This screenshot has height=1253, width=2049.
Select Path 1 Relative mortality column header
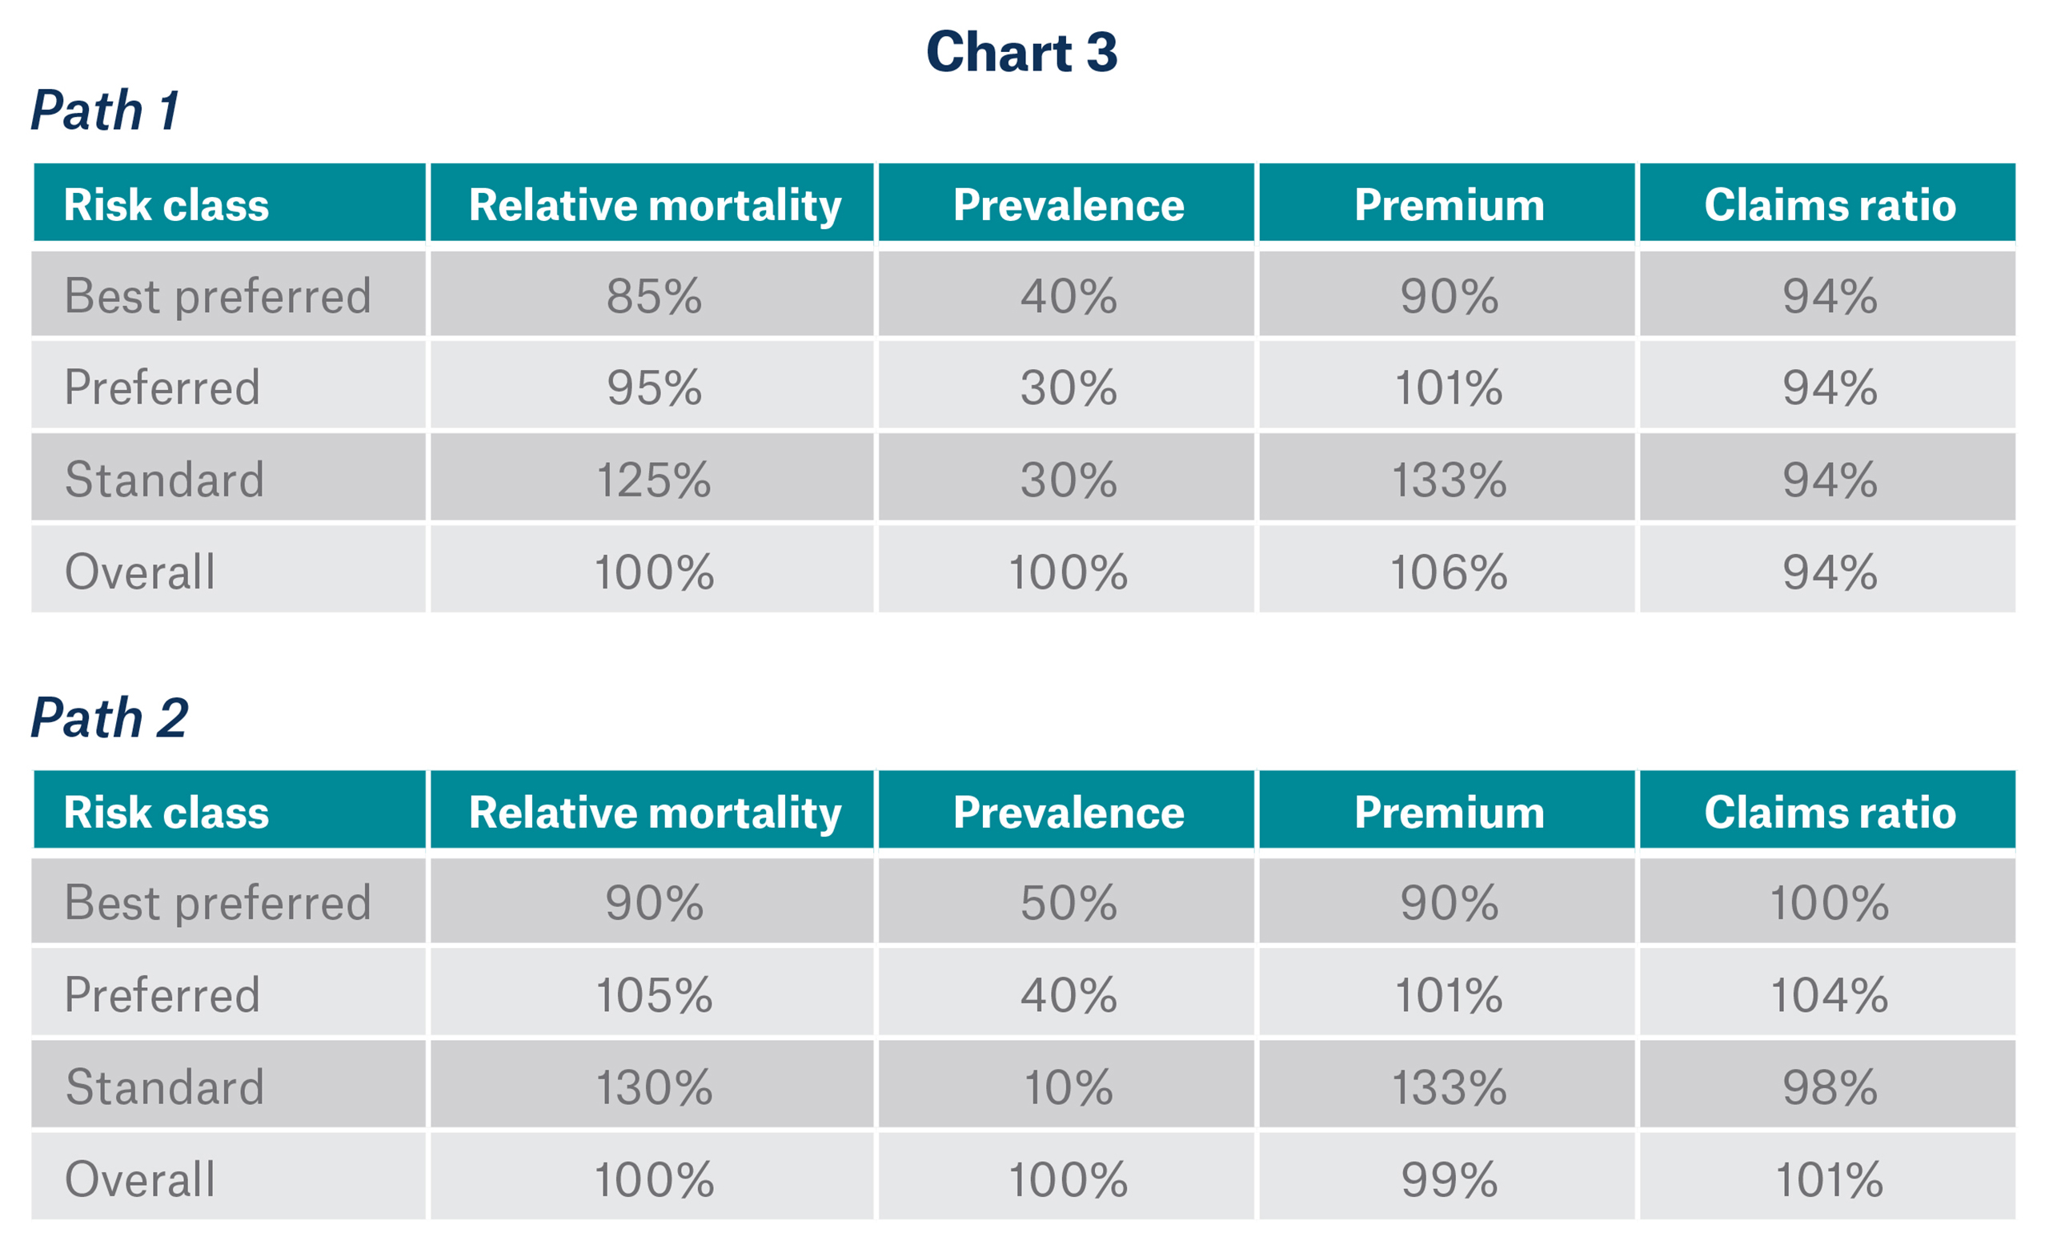[655, 205]
